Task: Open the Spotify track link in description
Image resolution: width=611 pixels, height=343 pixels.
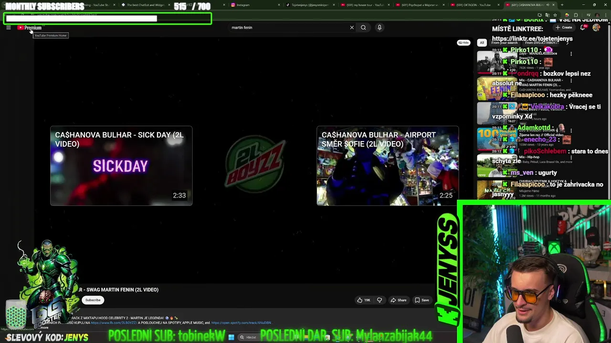Action: tap(242, 323)
